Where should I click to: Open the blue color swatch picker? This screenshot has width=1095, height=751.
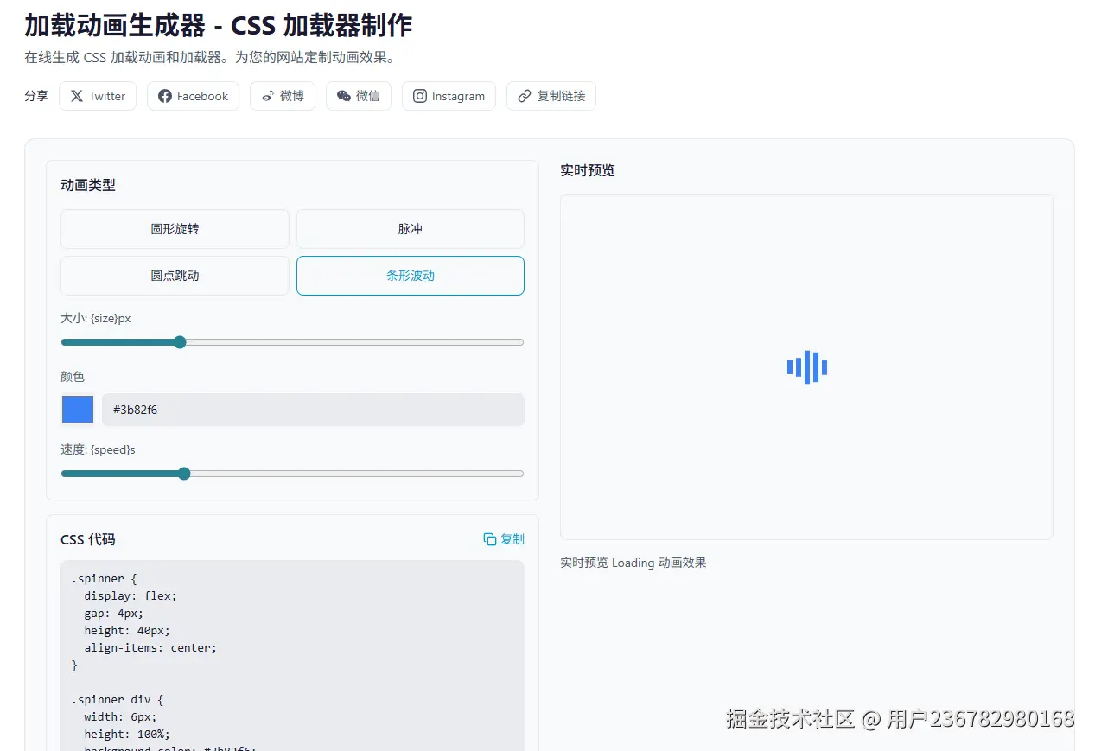click(78, 410)
